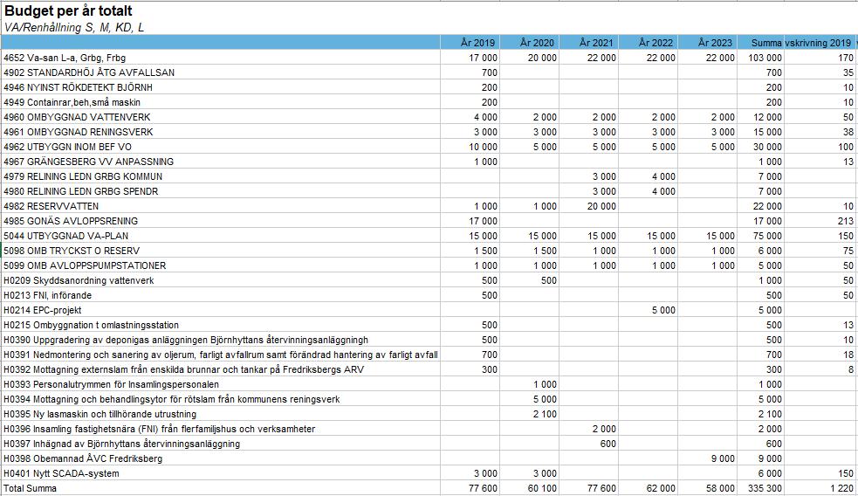The width and height of the screenshot is (858, 496).
Task: Click row 'H0209 Skyddsanordning vattenverk'
Action: [429, 280]
